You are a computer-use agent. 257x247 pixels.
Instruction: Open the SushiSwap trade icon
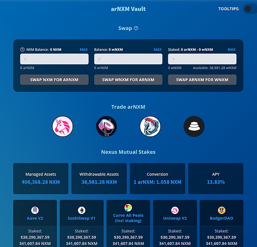point(107,127)
